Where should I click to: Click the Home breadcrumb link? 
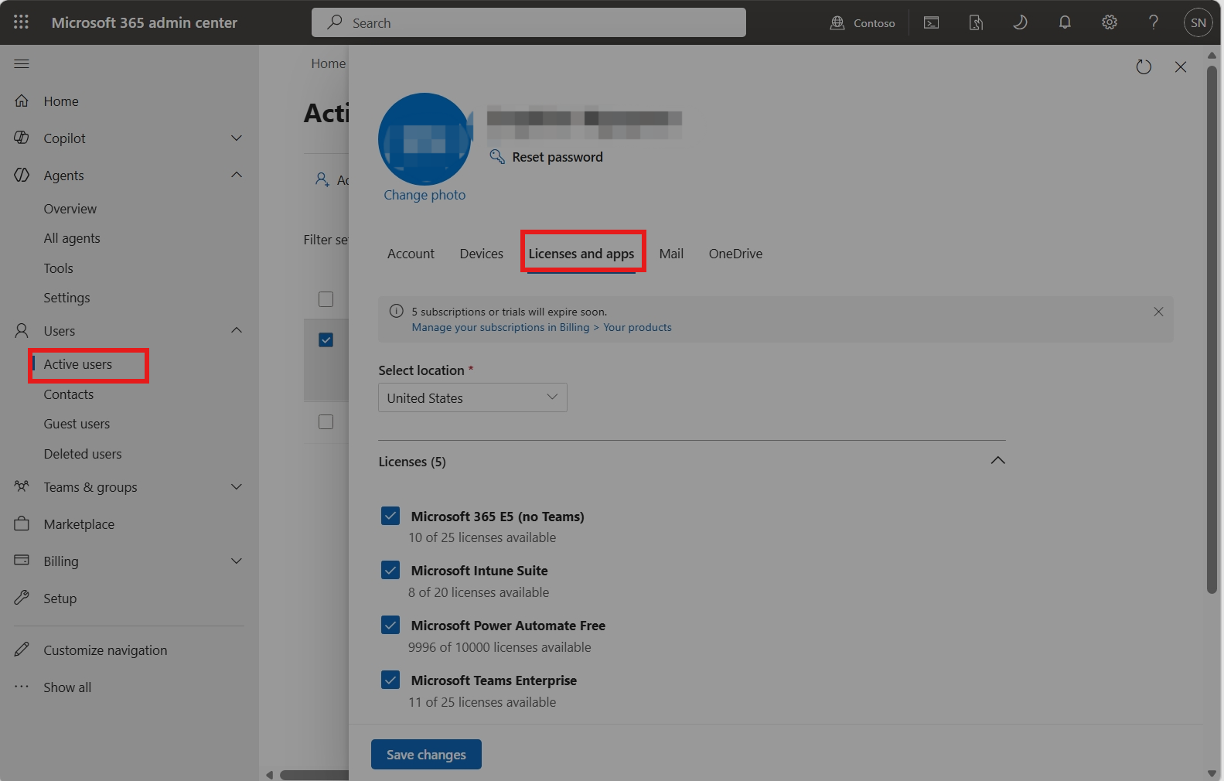(329, 63)
